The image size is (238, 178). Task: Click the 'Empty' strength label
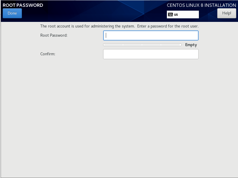[x=191, y=45]
